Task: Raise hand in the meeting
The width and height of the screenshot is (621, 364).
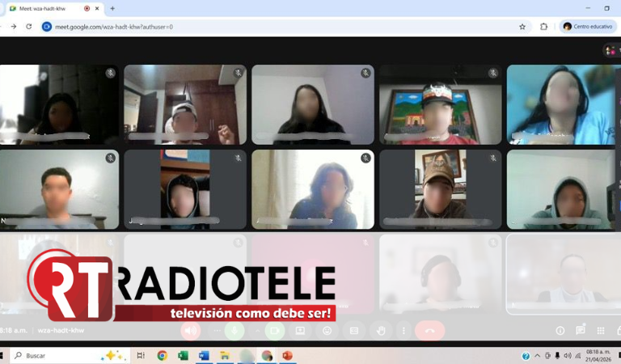Action: tap(380, 330)
